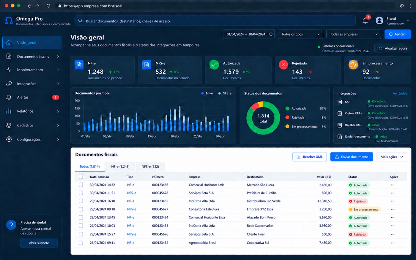The image size is (416, 260).
Task: Open the help question mark icon
Action: tap(11, 225)
